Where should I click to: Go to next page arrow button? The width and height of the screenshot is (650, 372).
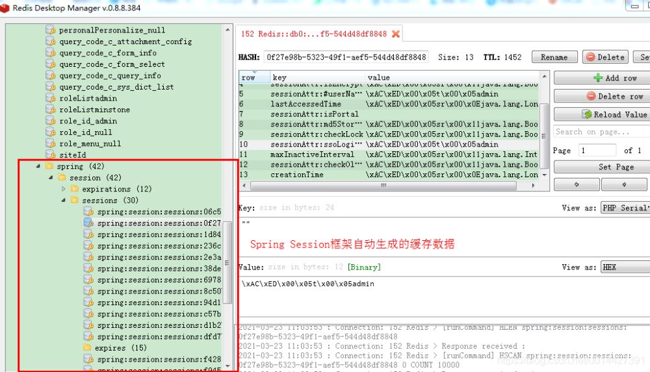pos(624,184)
